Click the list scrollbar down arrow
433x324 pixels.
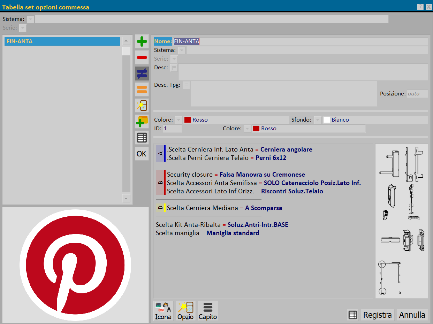tap(126, 199)
